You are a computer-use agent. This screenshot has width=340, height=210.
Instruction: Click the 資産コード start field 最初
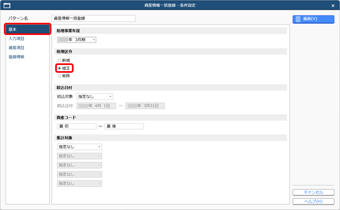76,127
